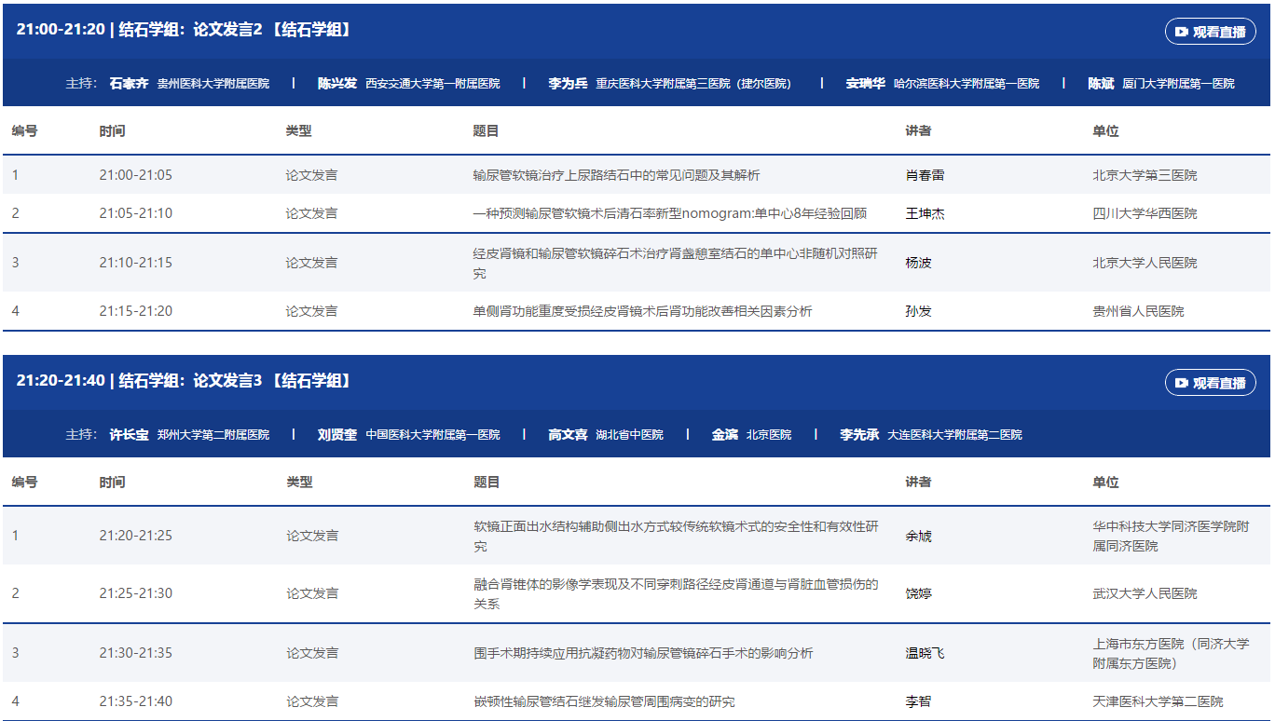Click the 题目 column header in first table
The height and width of the screenshot is (721, 1275).
pyautogui.click(x=486, y=131)
